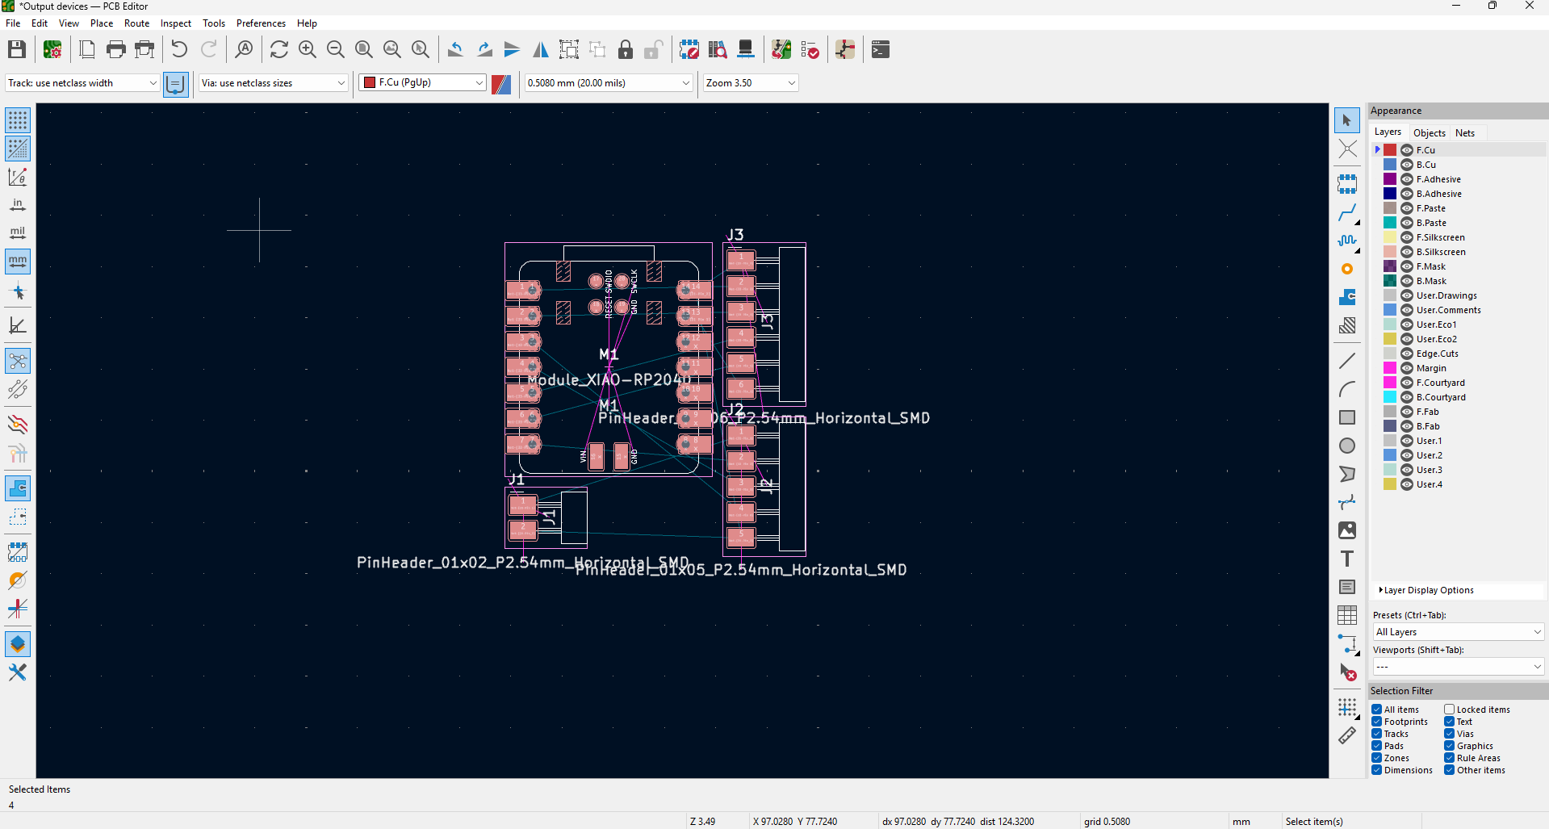This screenshot has height=829, width=1549.
Task: Click the J3 connector footprint
Action: [x=764, y=323]
